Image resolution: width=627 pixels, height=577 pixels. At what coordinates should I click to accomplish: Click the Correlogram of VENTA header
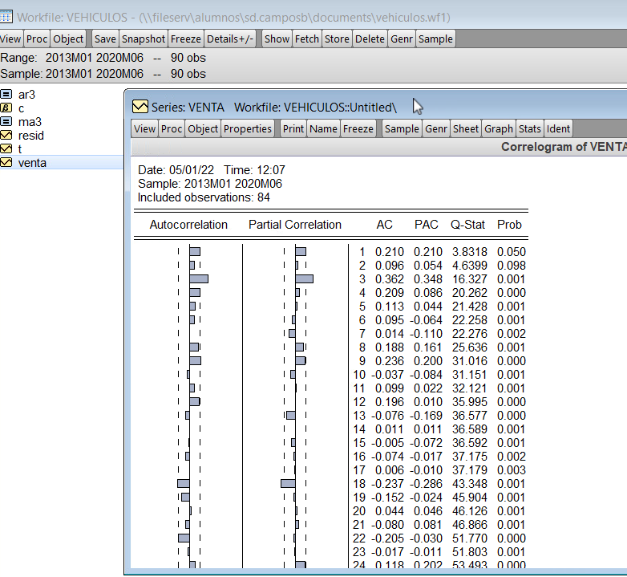pos(564,147)
